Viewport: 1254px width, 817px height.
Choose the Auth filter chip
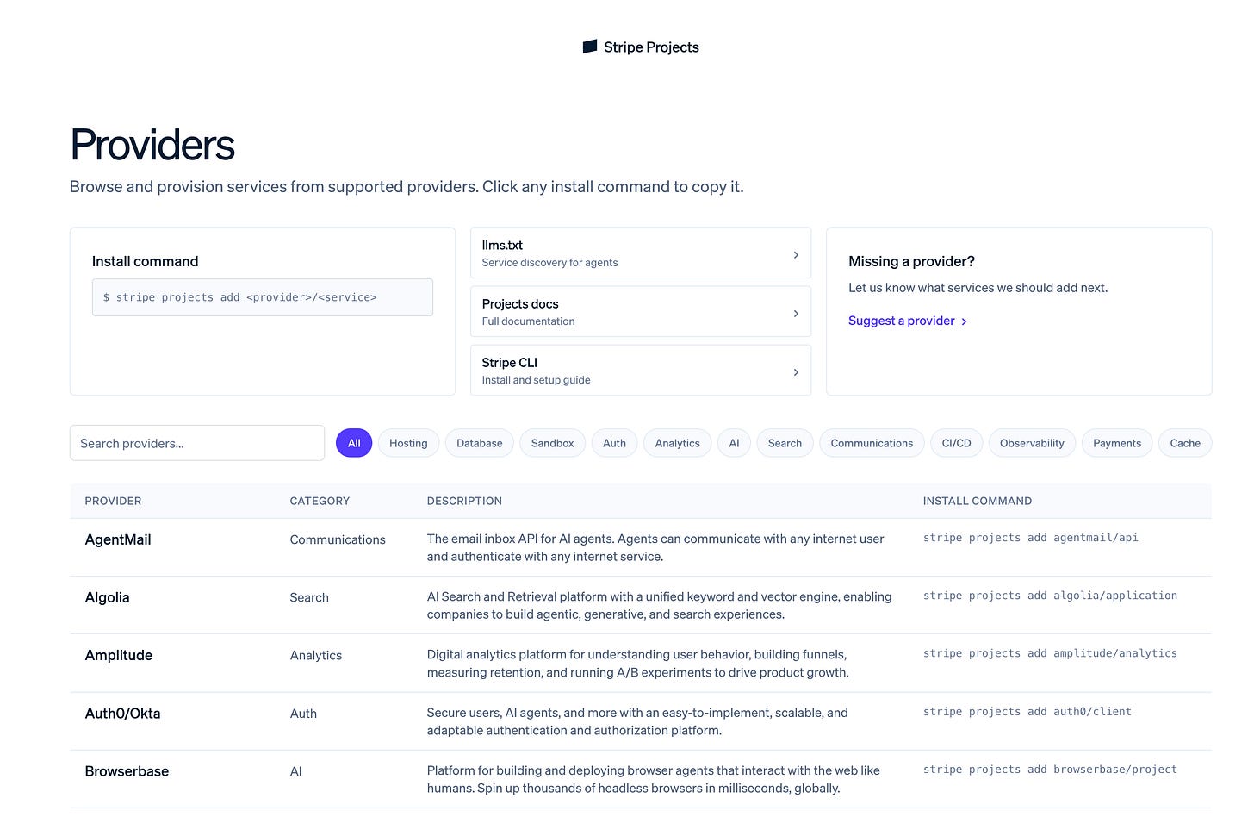click(615, 443)
